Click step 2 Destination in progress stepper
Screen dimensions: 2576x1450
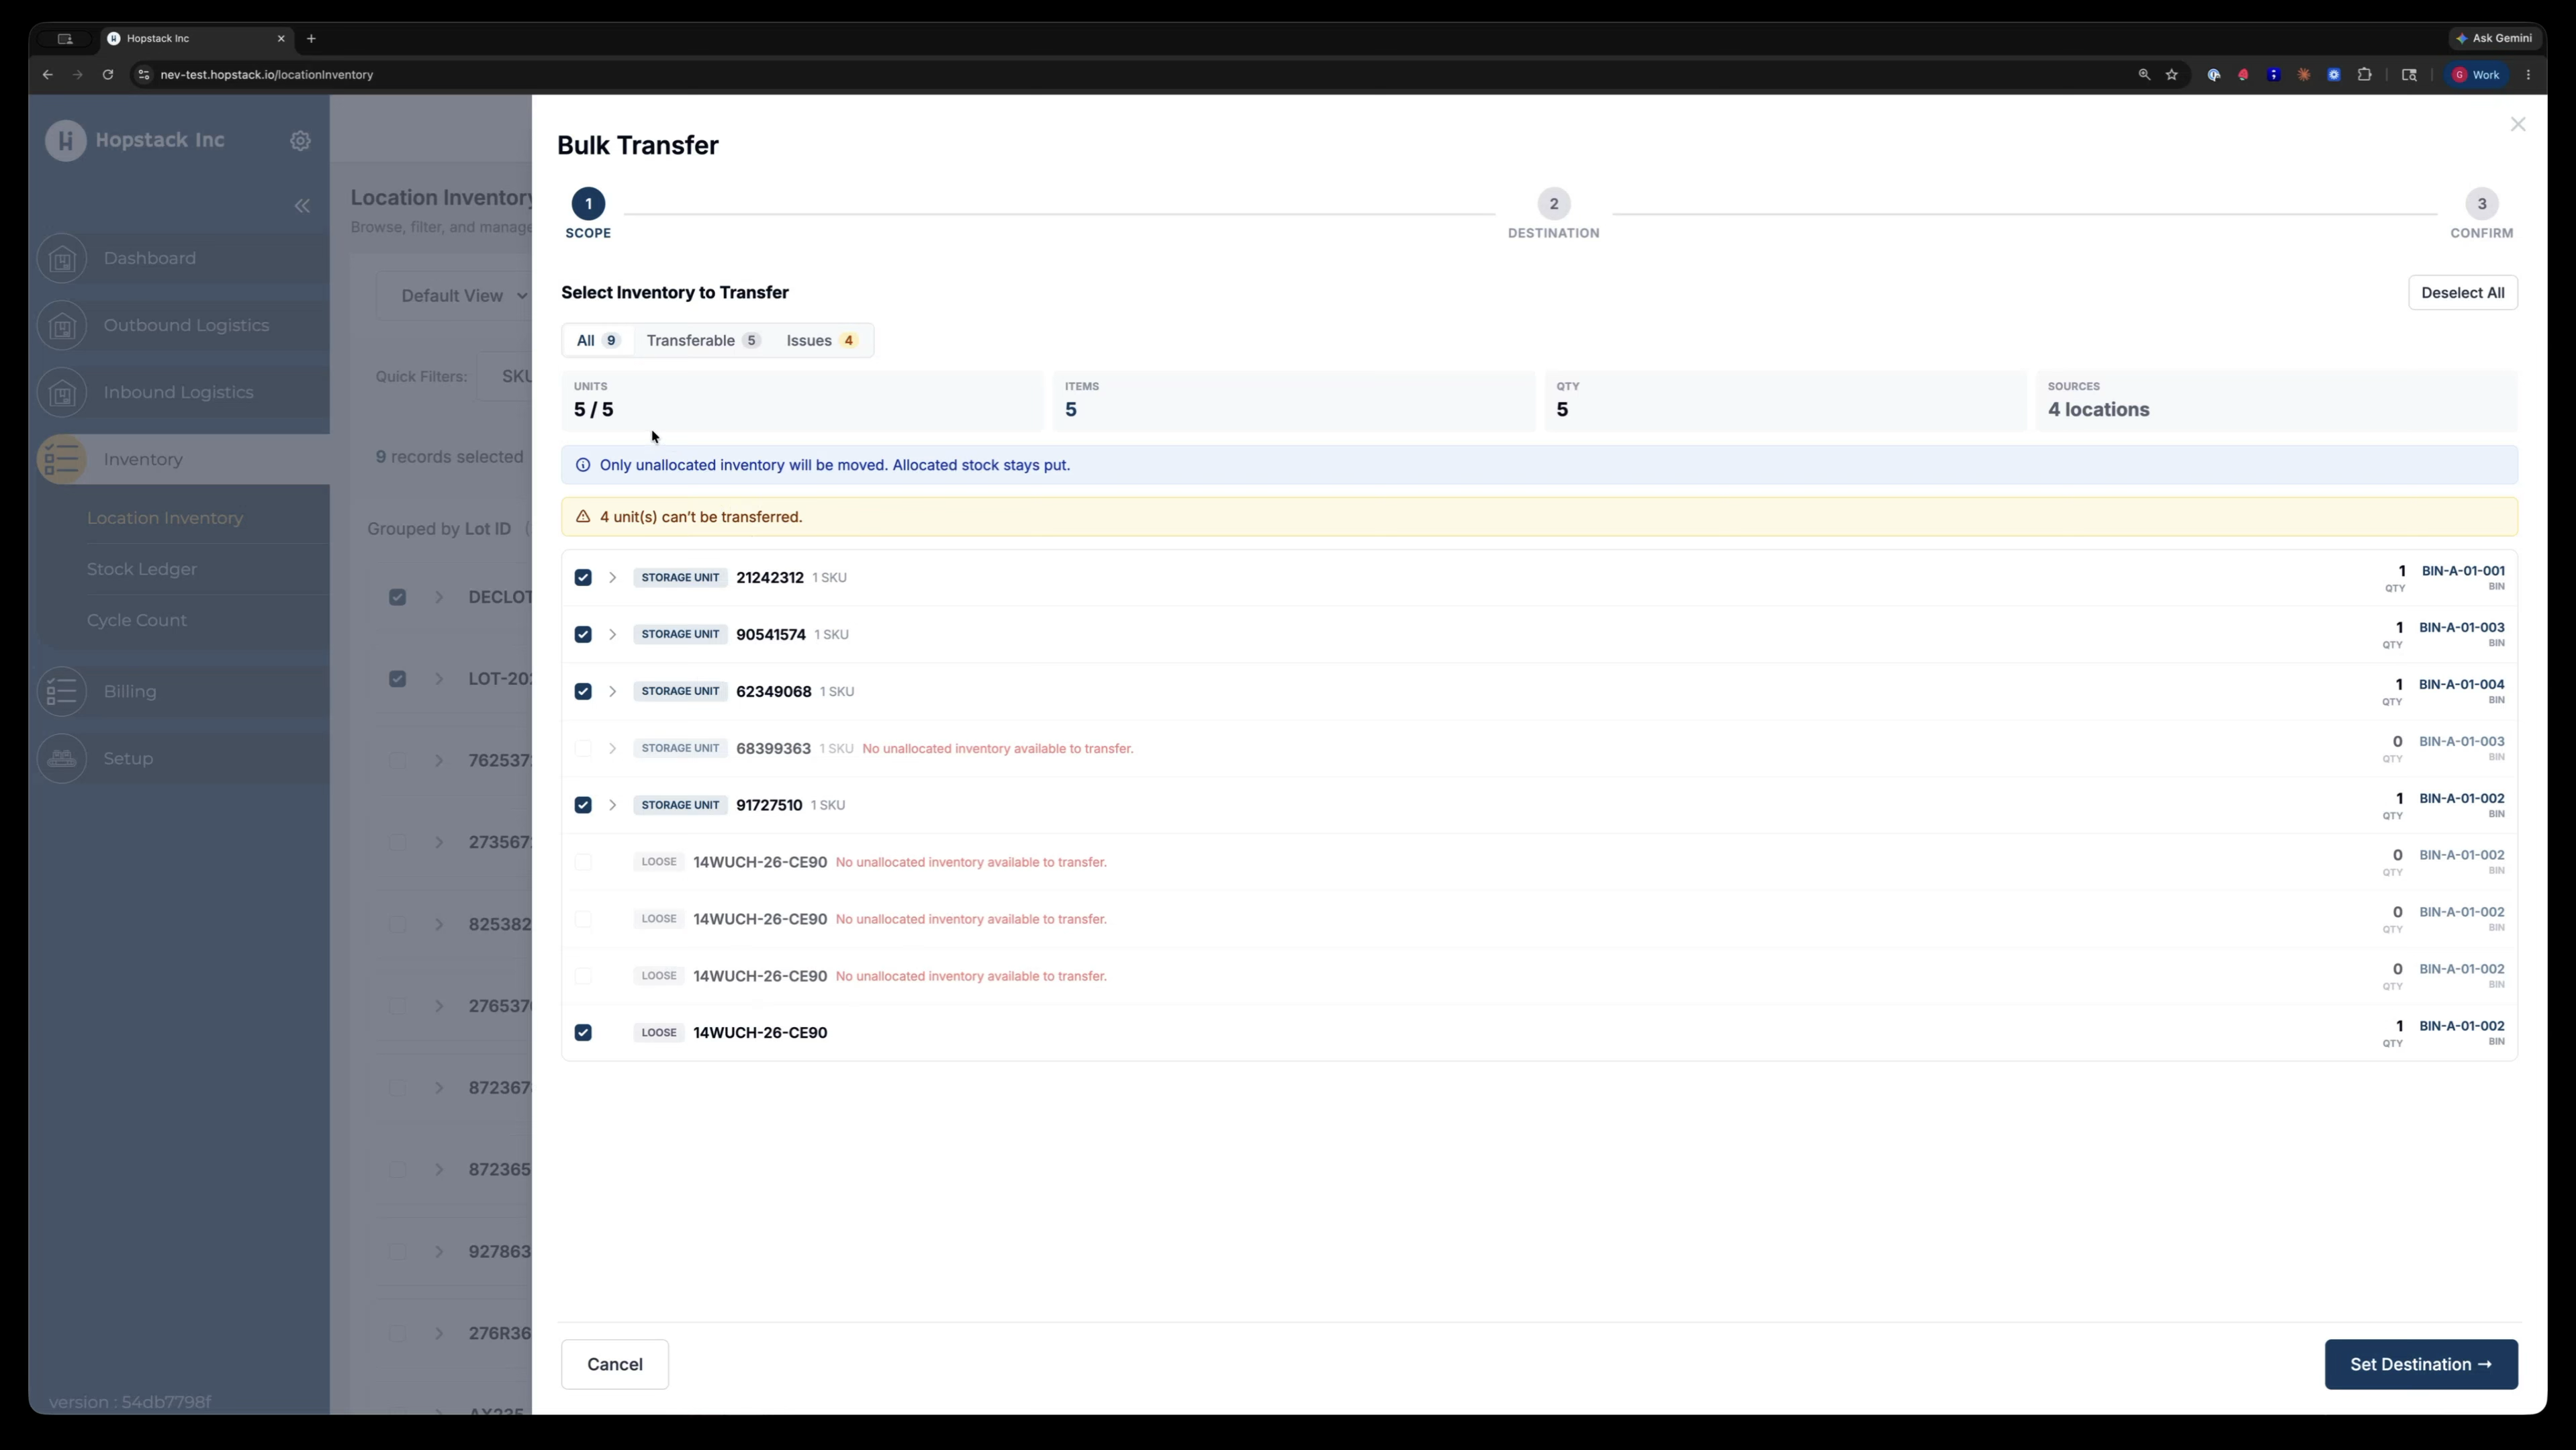pos(1553,214)
